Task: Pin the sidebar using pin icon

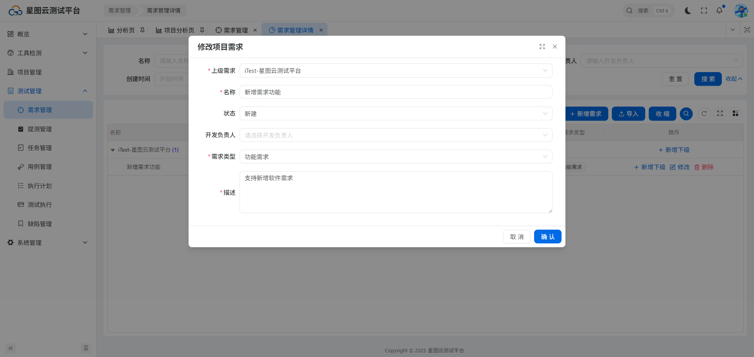Action: pos(86,348)
